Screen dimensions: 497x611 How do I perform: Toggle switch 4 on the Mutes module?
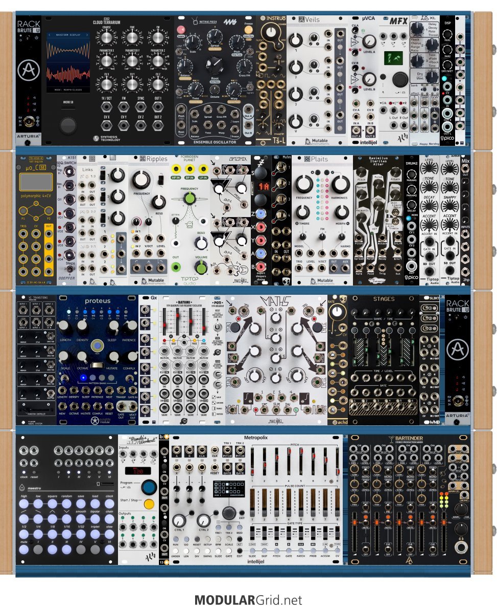tap(281, 215)
